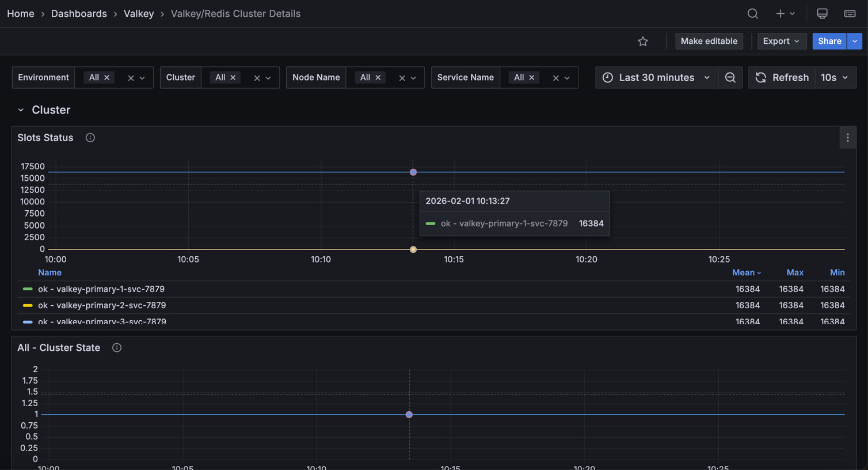Toggle visibility of valkey-primary-3-svc-7879 series
This screenshot has height=470, width=868.
pyautogui.click(x=102, y=321)
